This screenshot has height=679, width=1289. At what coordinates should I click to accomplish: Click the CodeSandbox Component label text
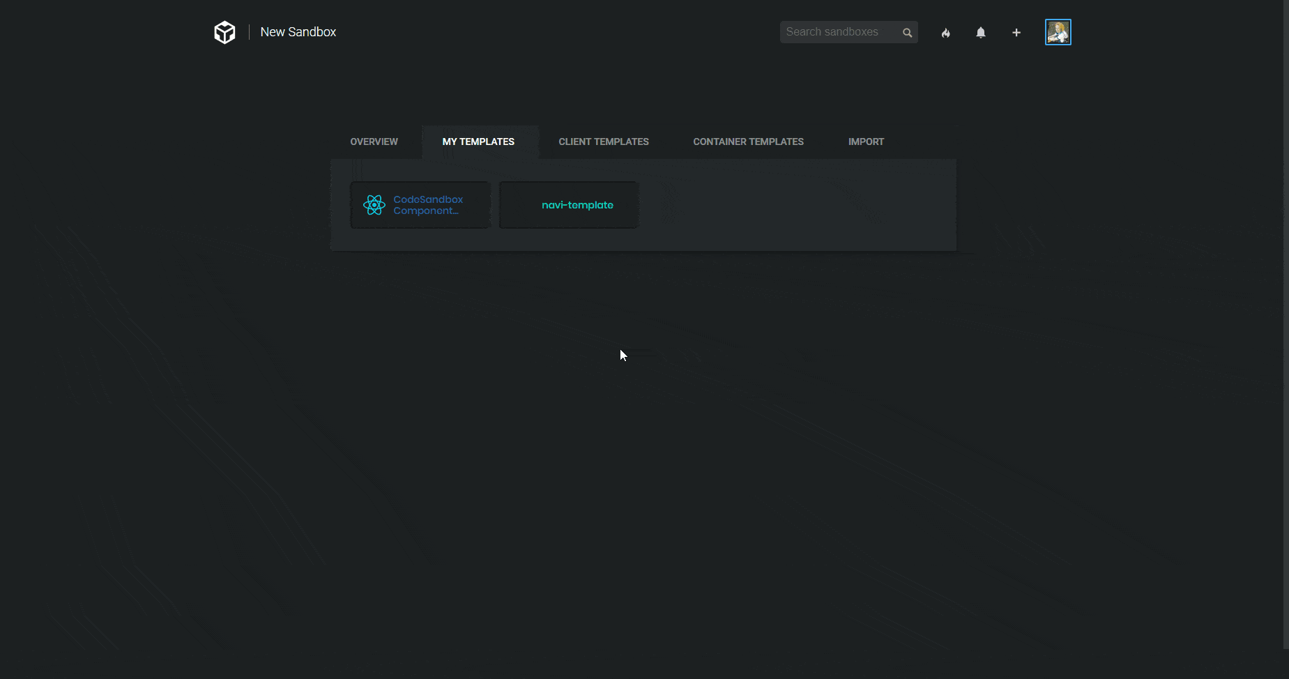427,204
